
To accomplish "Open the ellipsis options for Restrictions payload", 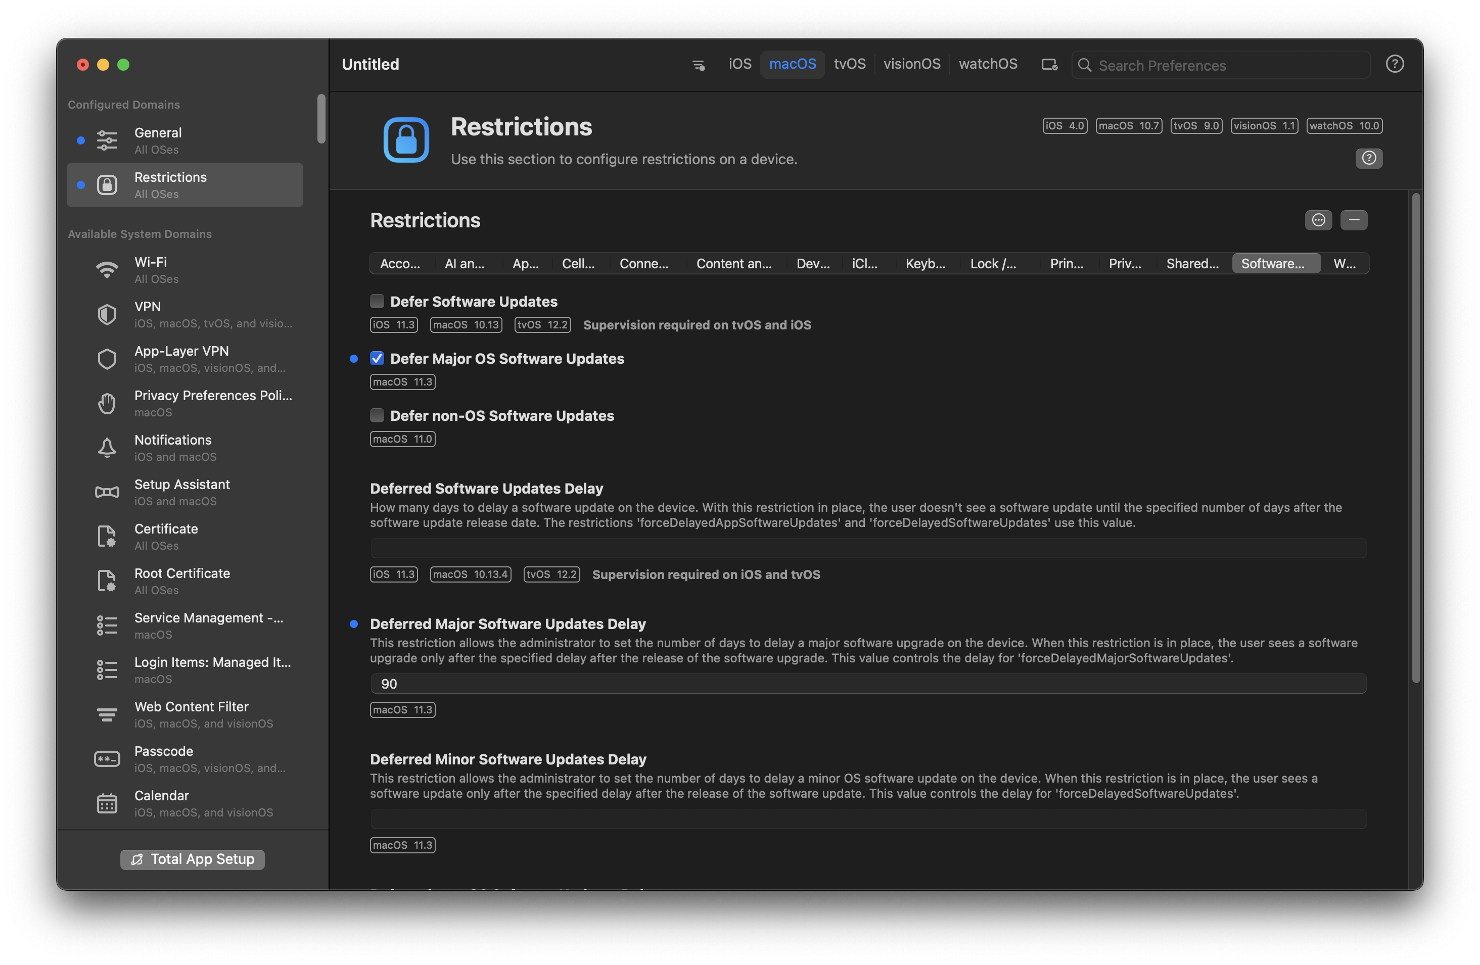I will point(1318,220).
